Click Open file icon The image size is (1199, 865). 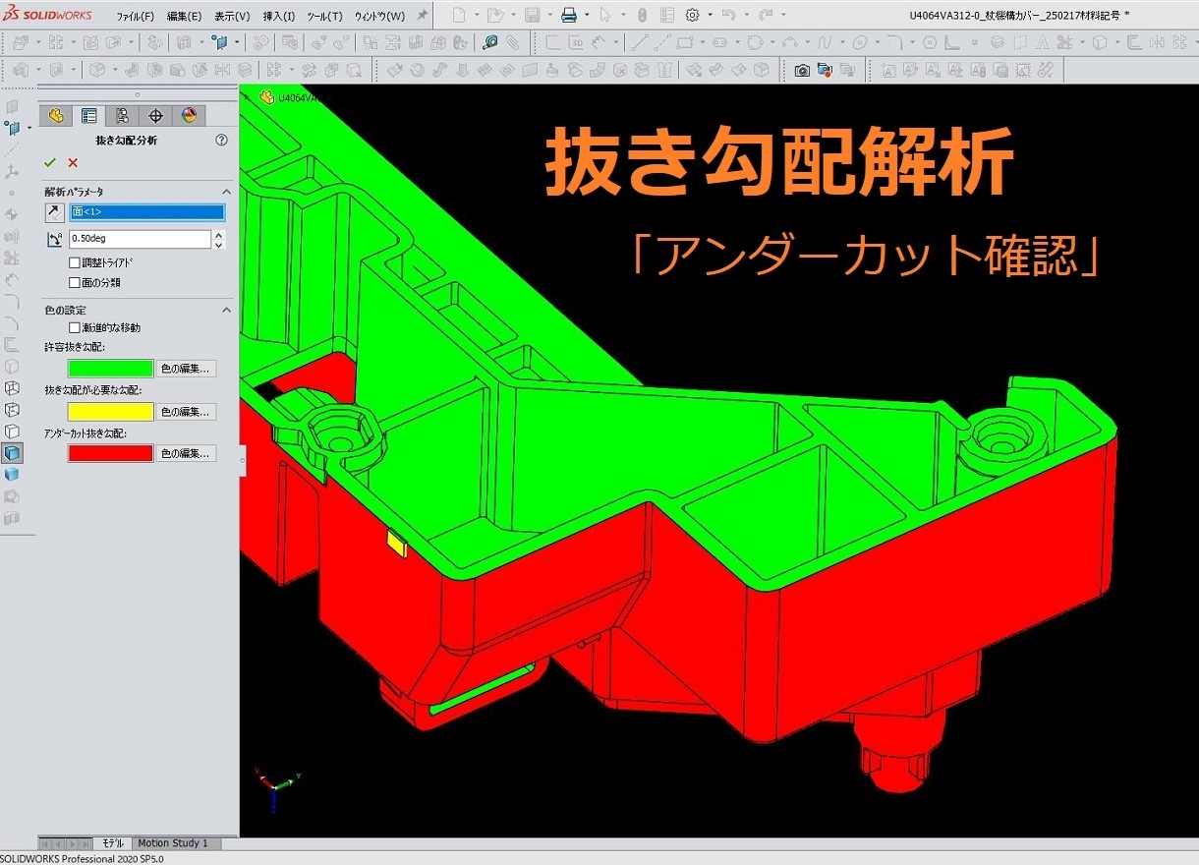tap(495, 16)
